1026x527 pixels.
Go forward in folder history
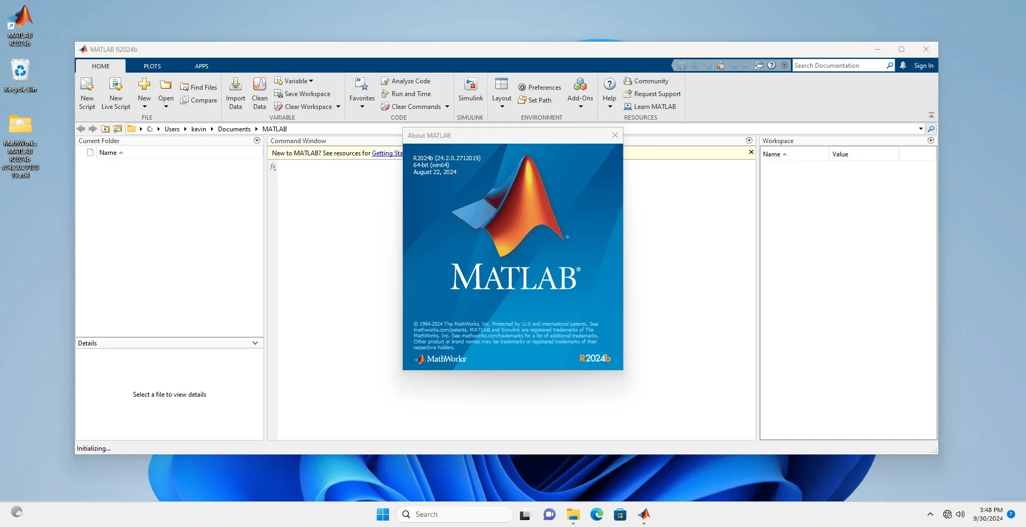[93, 129]
